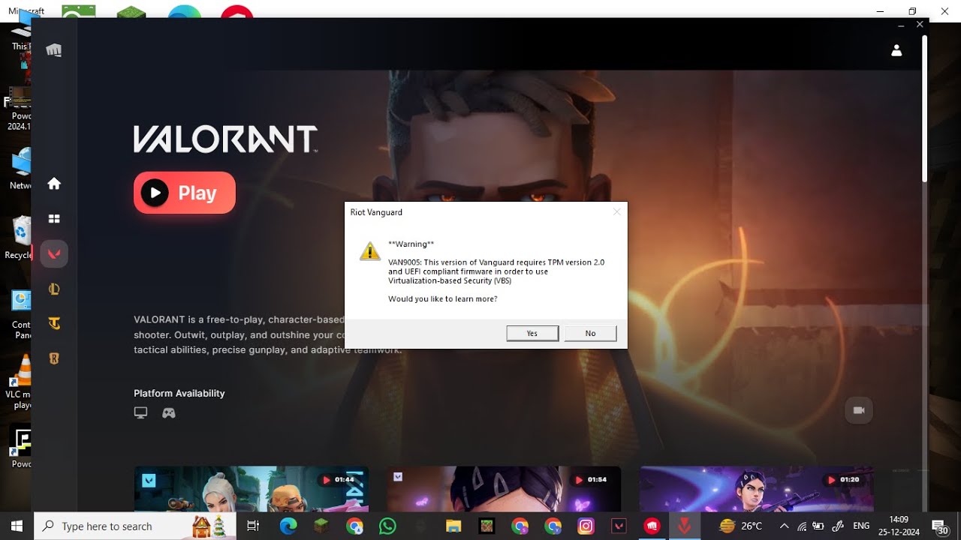The image size is (961, 540).
Task: Click the 'Riot Vanguard' dialog title
Action: tap(376, 212)
